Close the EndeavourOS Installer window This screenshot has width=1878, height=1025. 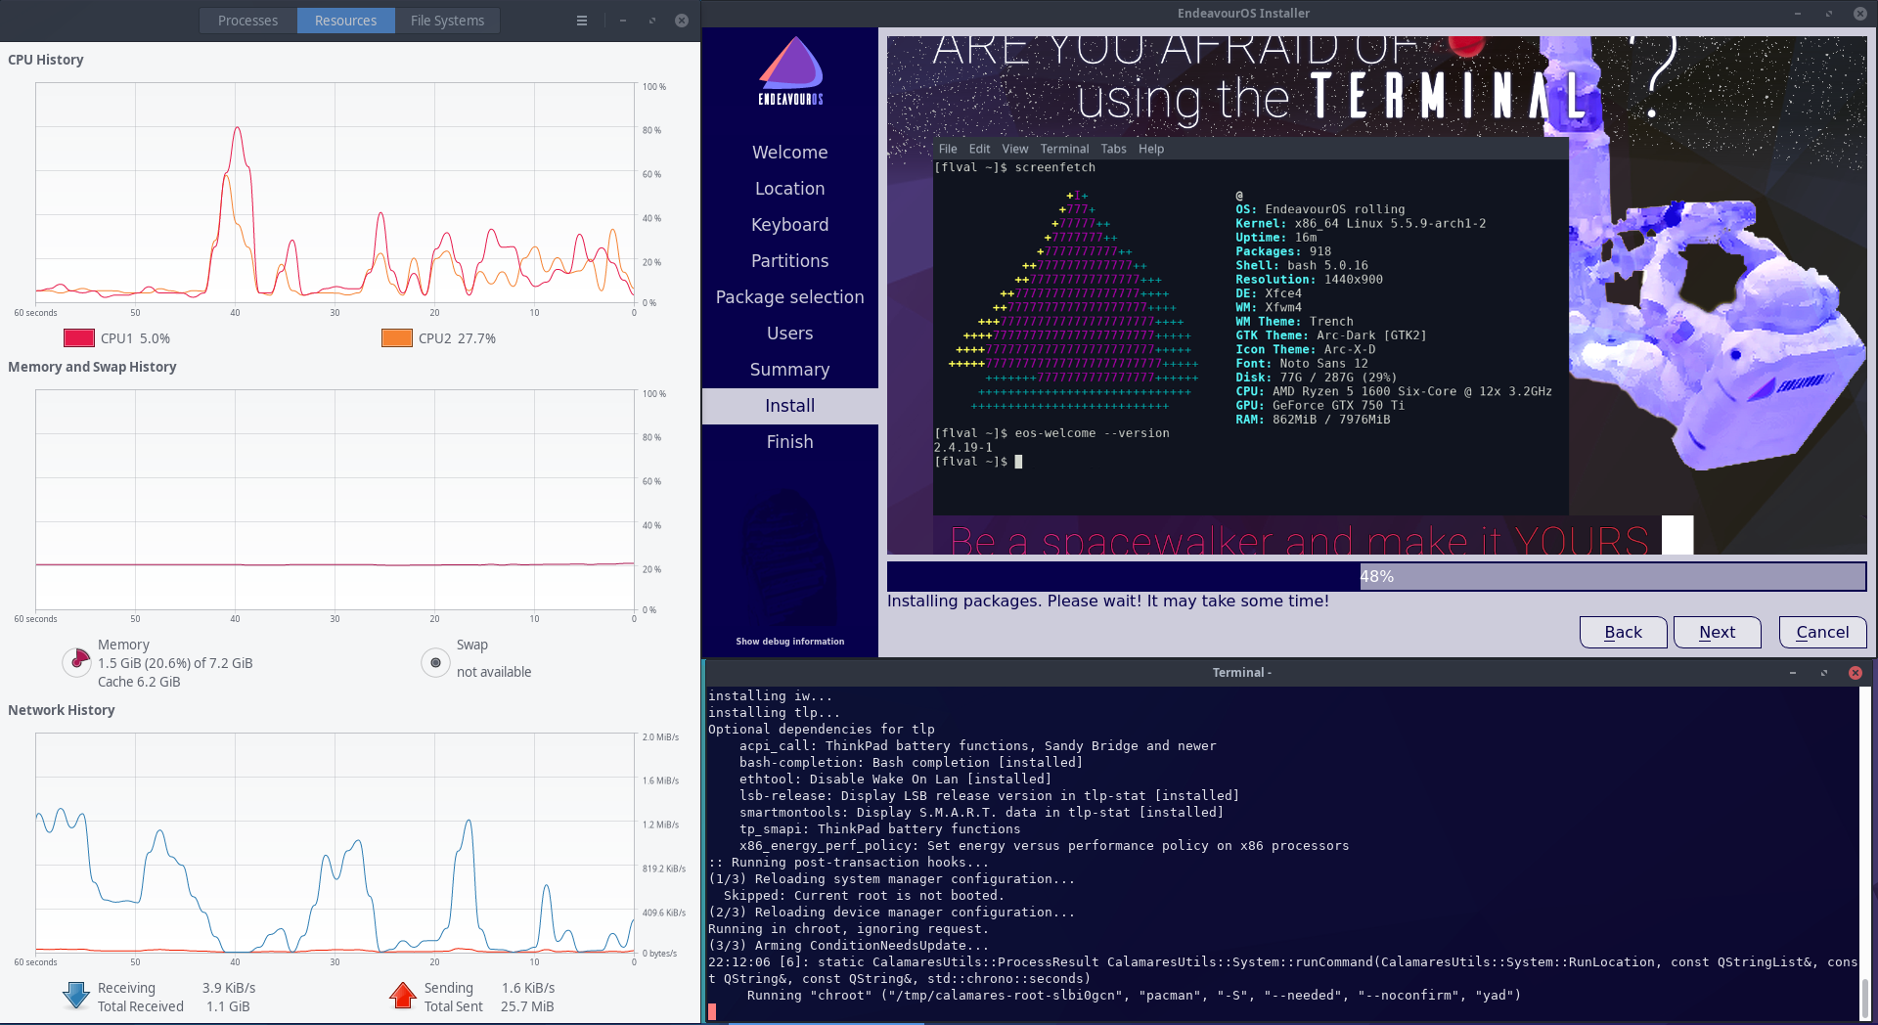[1860, 14]
